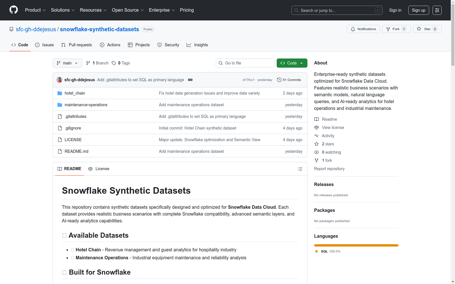The width and height of the screenshot is (455, 284).
Task: Click the scale icon beside View license
Action: 317,128
